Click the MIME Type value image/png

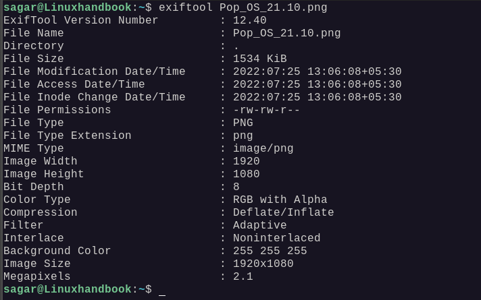(263, 148)
